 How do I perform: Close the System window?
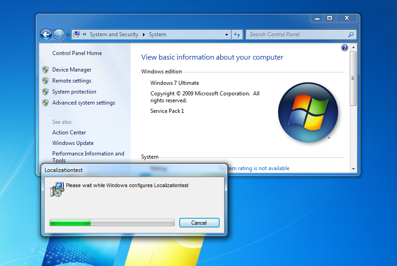347,18
